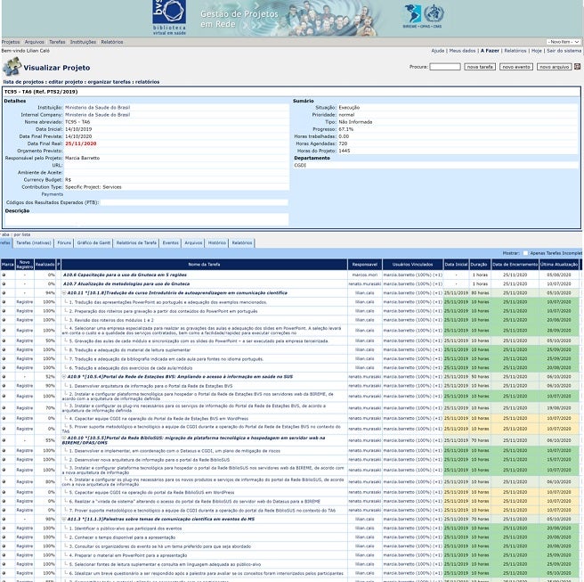
Task: Click the Visualizar Projeto page icon
Action: (12, 67)
